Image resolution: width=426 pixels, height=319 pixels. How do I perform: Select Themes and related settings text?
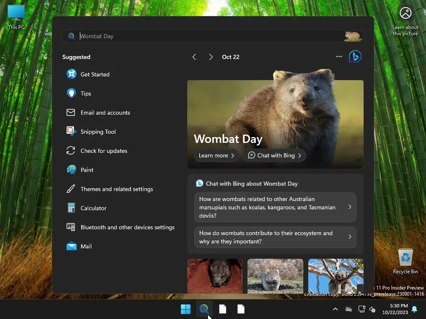coord(117,189)
